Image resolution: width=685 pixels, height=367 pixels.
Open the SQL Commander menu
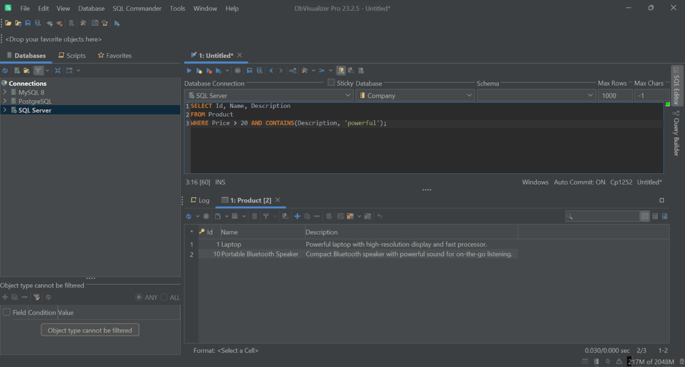(137, 8)
